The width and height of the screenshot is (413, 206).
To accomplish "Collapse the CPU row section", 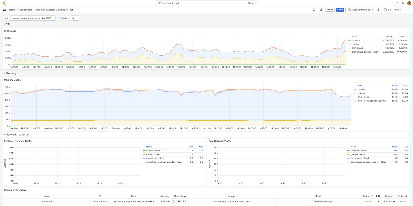I will (x=7, y=24).
